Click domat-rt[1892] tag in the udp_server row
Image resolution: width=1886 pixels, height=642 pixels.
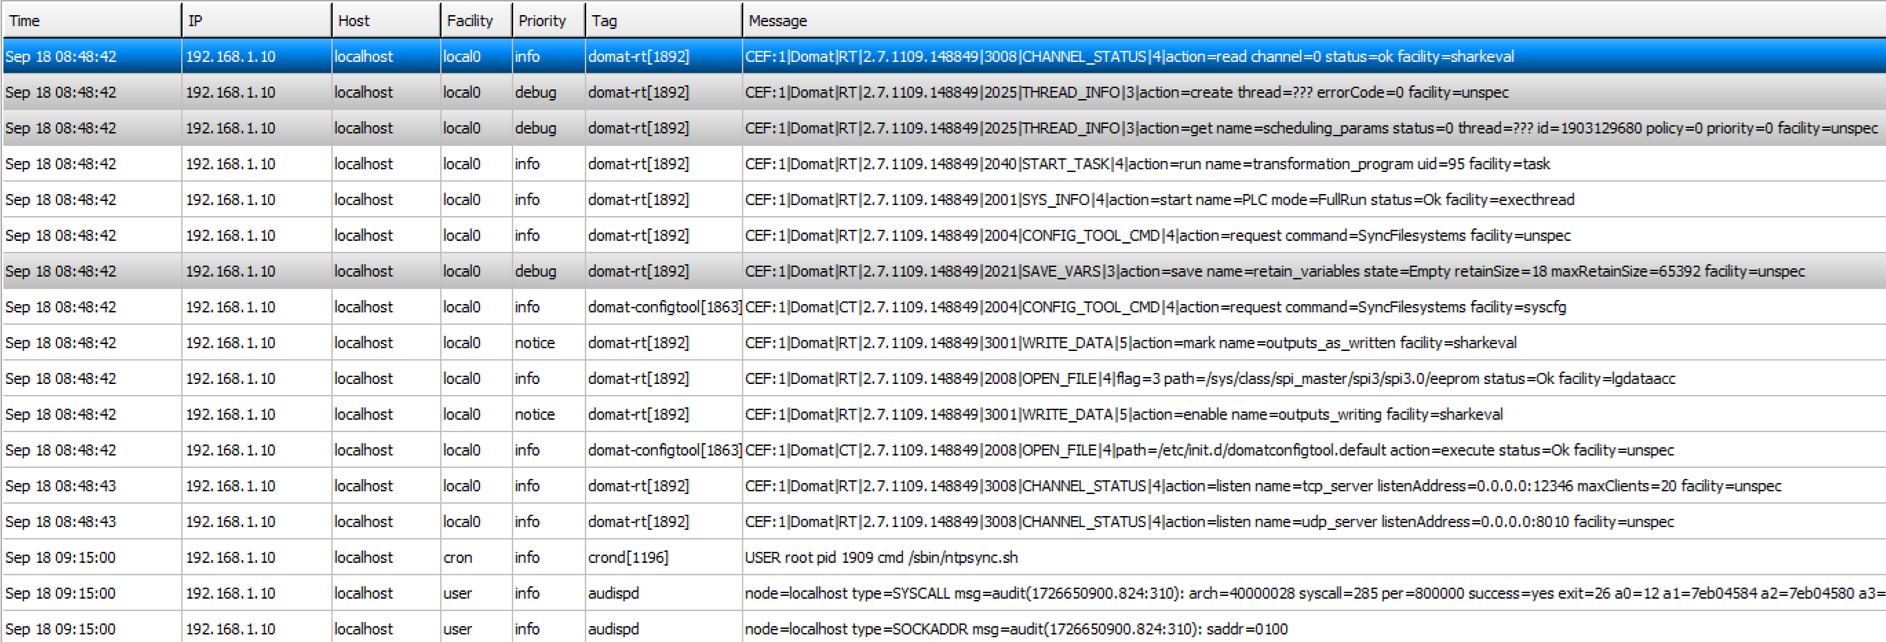point(639,522)
